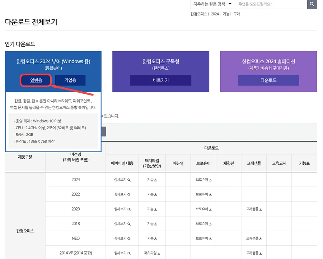Download 브로슈어 for version 2022
The width and height of the screenshot is (323, 259).
pos(203,194)
